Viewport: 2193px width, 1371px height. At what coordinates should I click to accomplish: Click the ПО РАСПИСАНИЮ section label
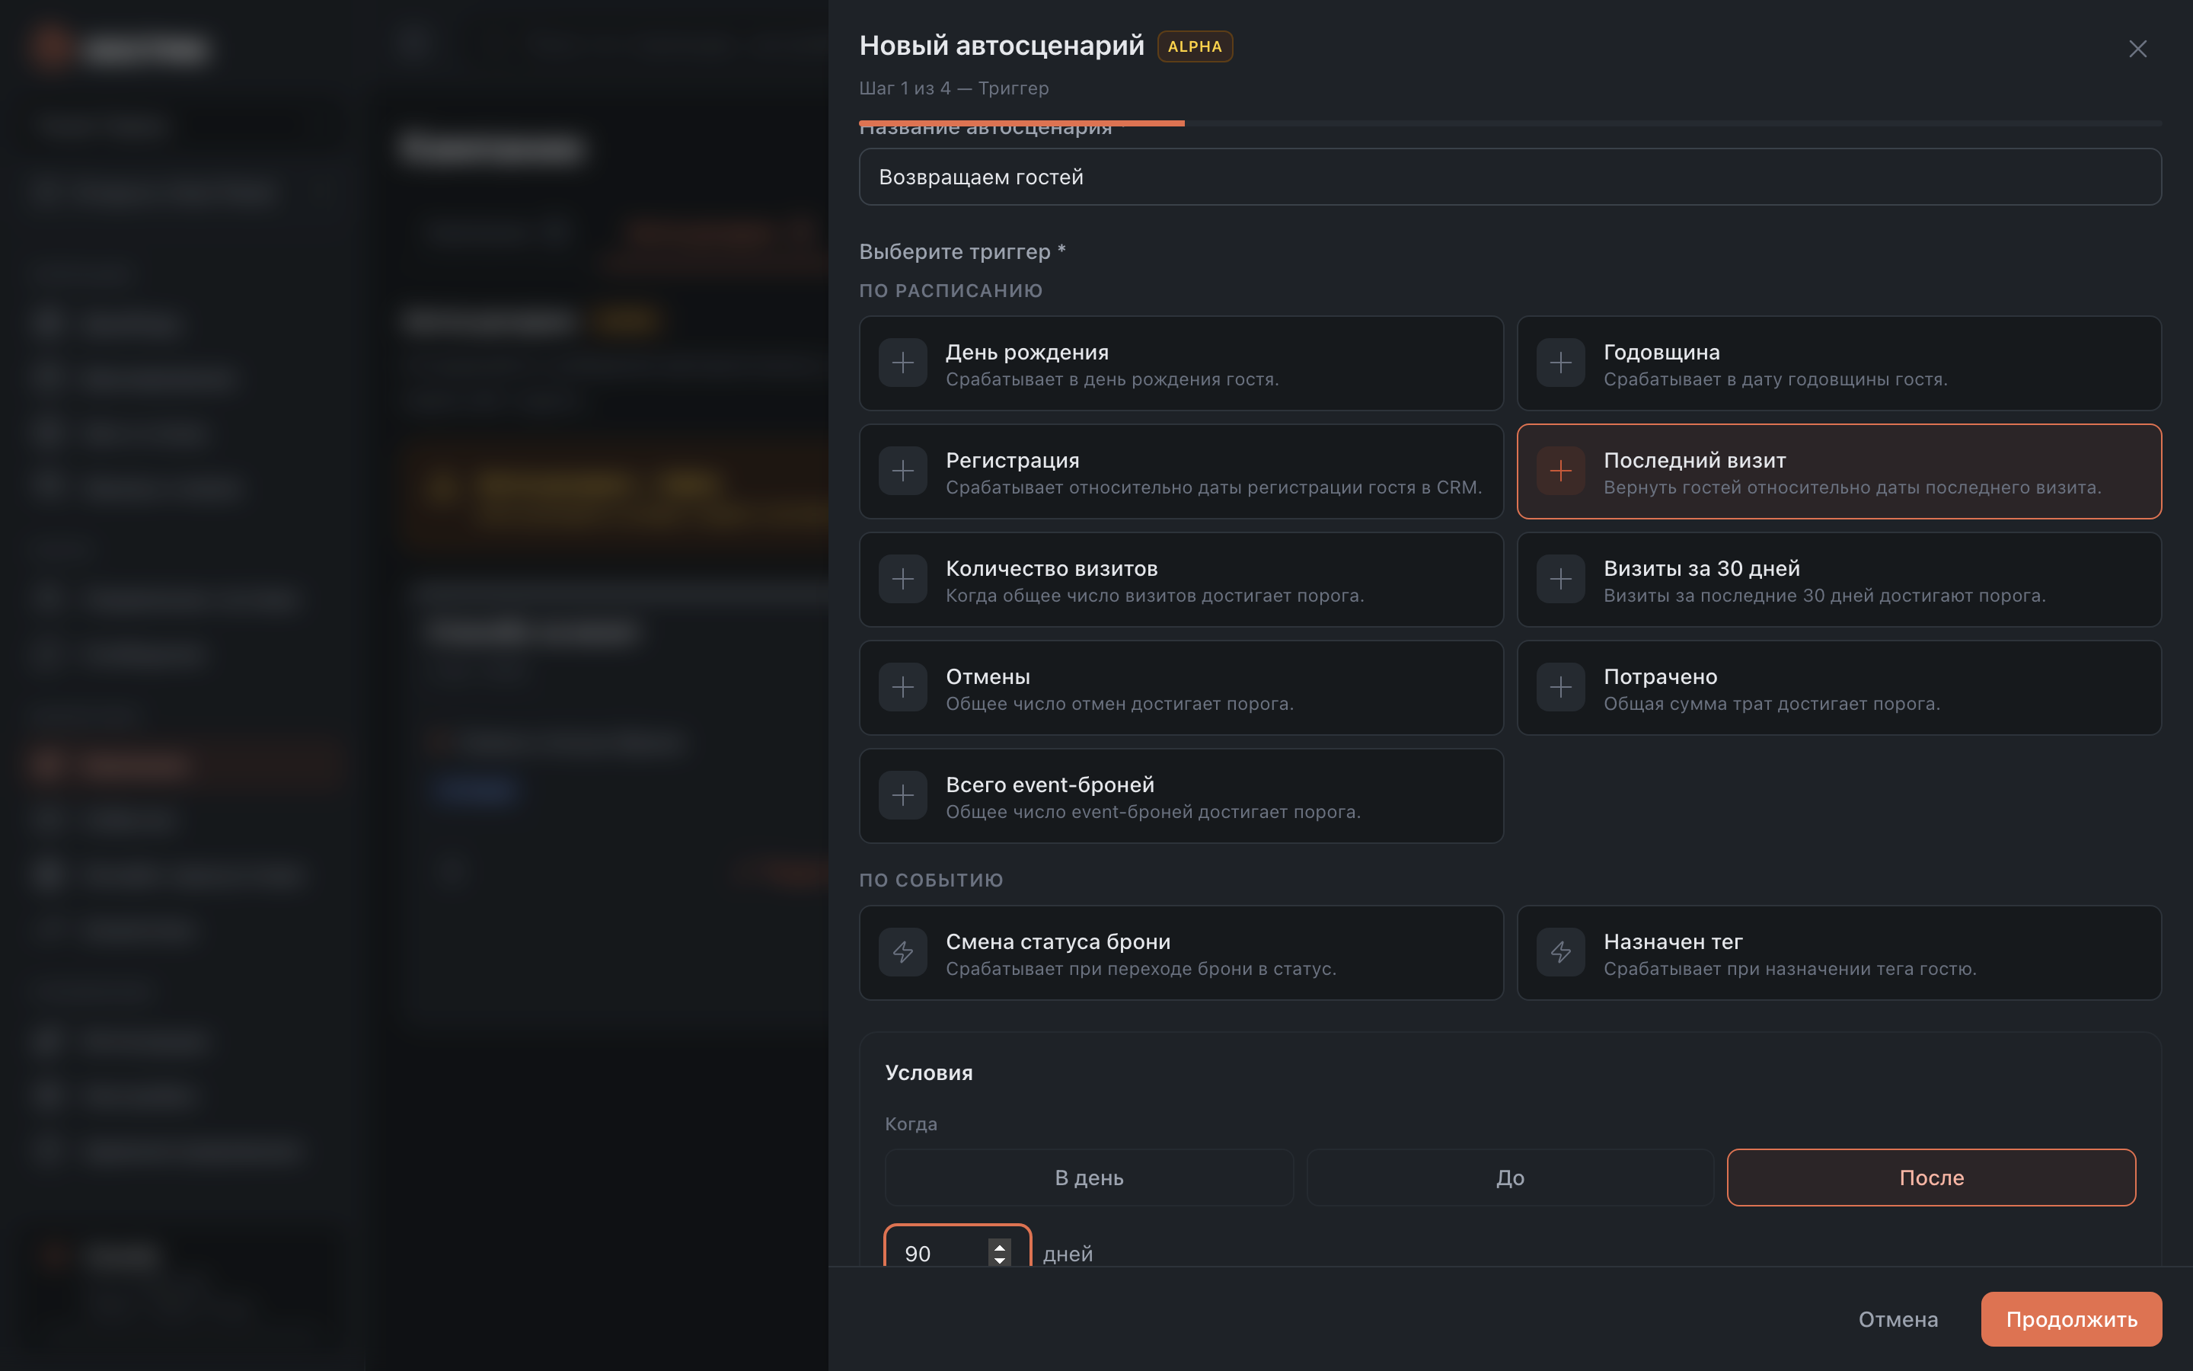click(x=950, y=290)
